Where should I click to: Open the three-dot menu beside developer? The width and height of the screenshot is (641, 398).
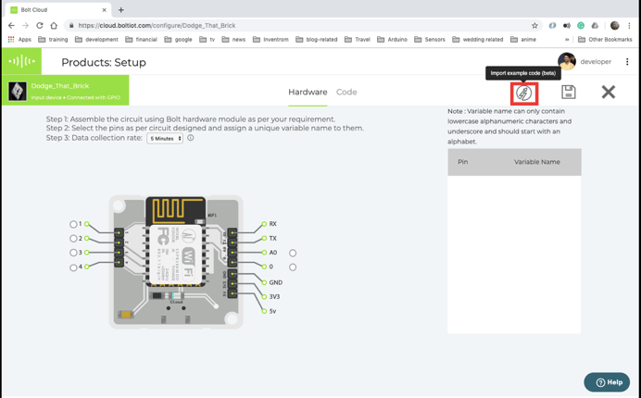[627, 62]
